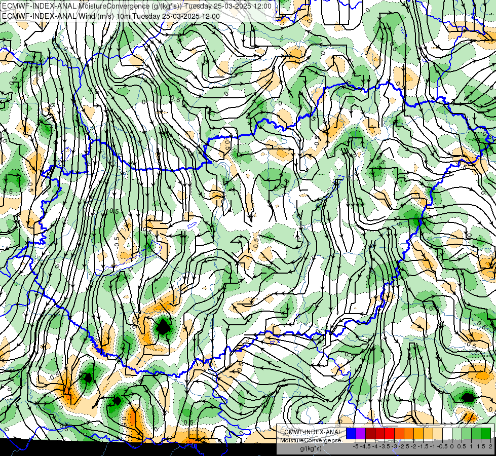This screenshot has height=456, width=496.
Task: Click the legend label 'ECMWF-INDEX-ANAL'
Action: 311,432
